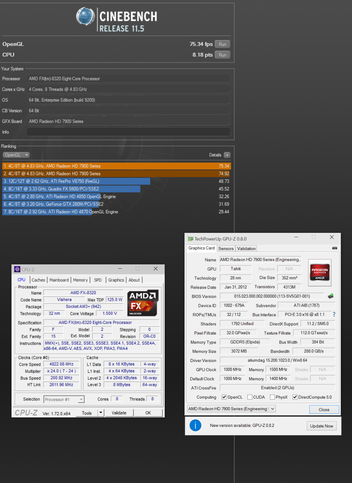This screenshot has height=483, width=352.
Task: Toggle the CUDA checkbox in GPU-Z
Action: coord(250,397)
